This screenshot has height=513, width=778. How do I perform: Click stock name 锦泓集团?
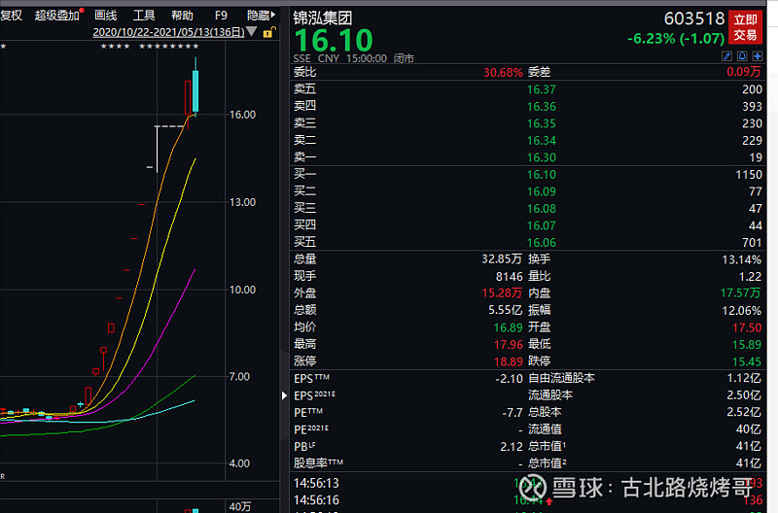[x=323, y=18]
